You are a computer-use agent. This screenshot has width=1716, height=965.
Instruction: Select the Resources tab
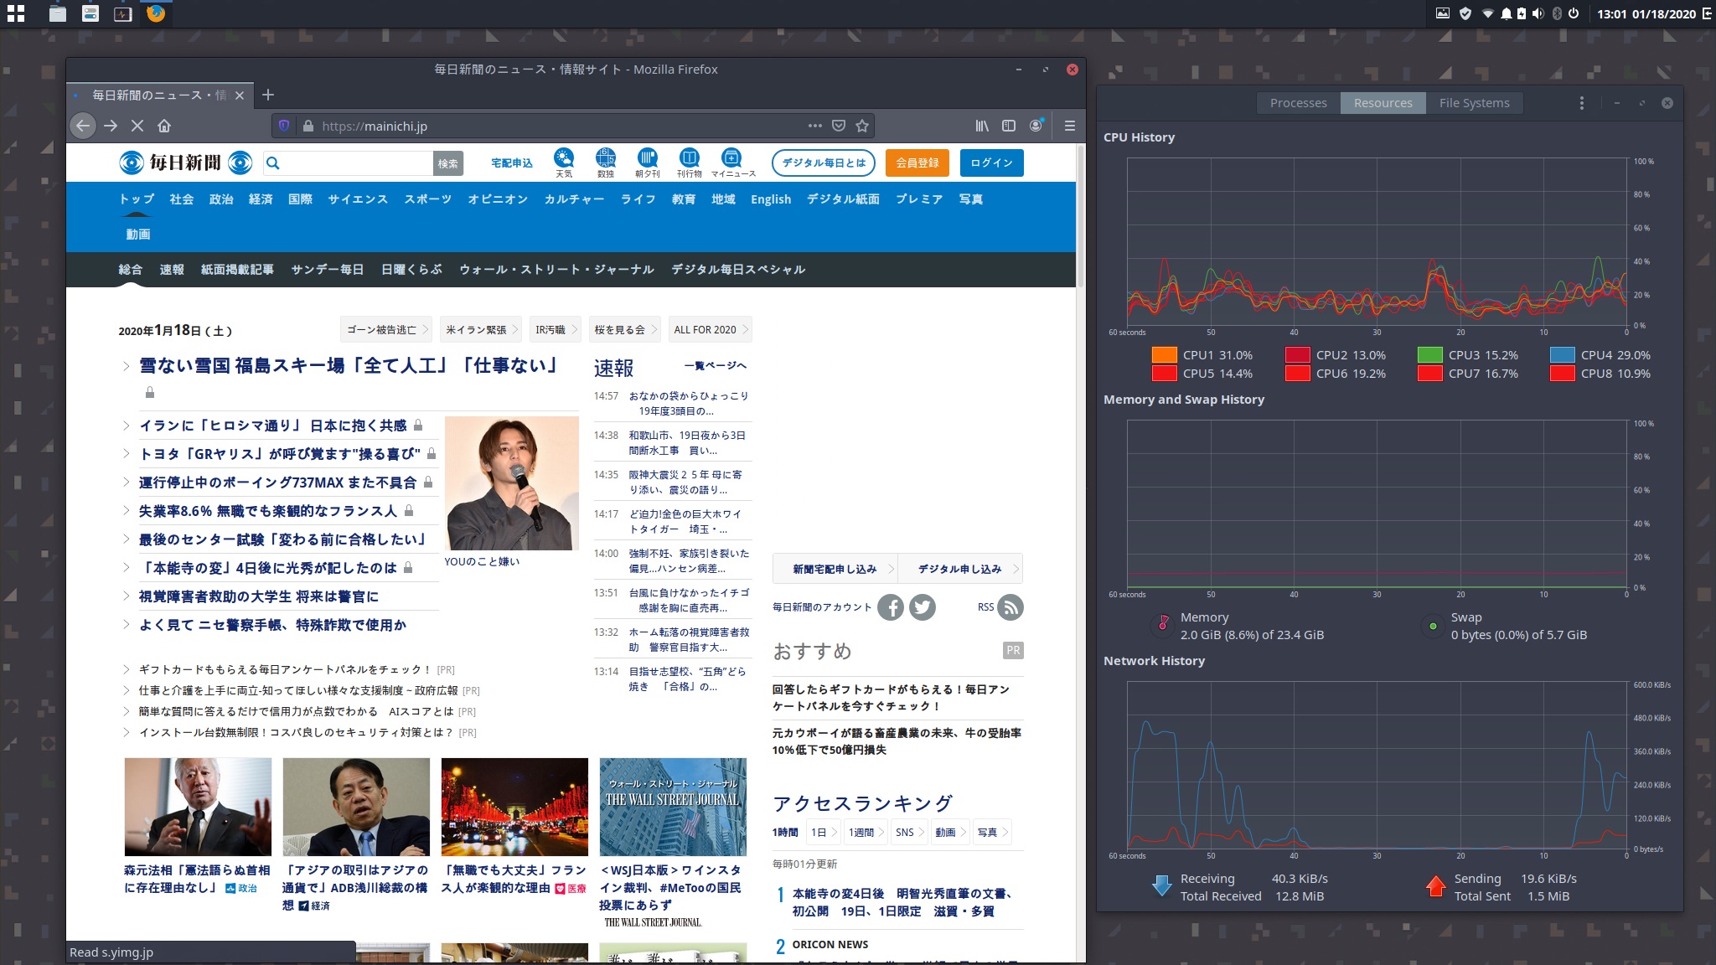click(1383, 103)
